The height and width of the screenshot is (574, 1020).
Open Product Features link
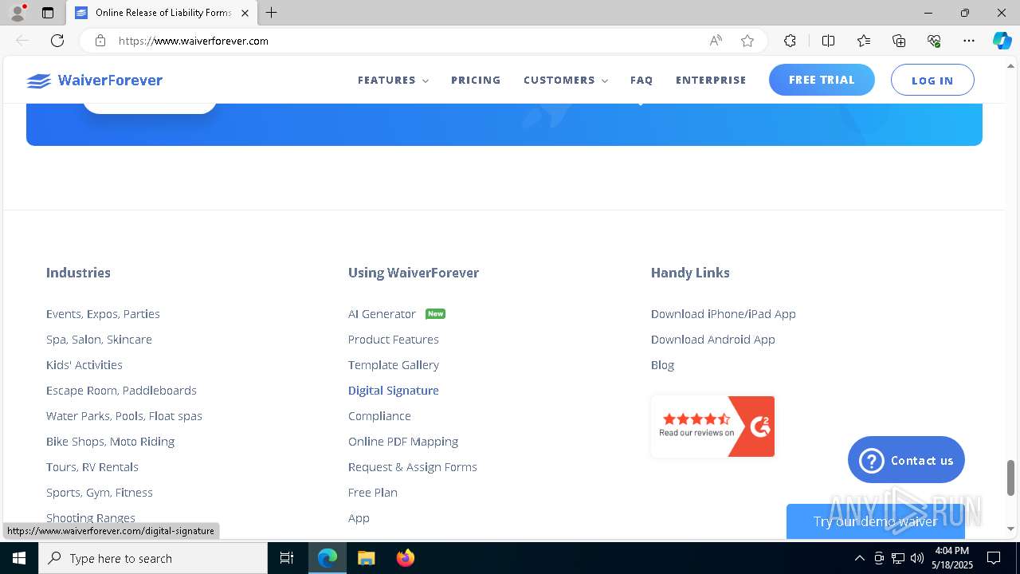[394, 340]
